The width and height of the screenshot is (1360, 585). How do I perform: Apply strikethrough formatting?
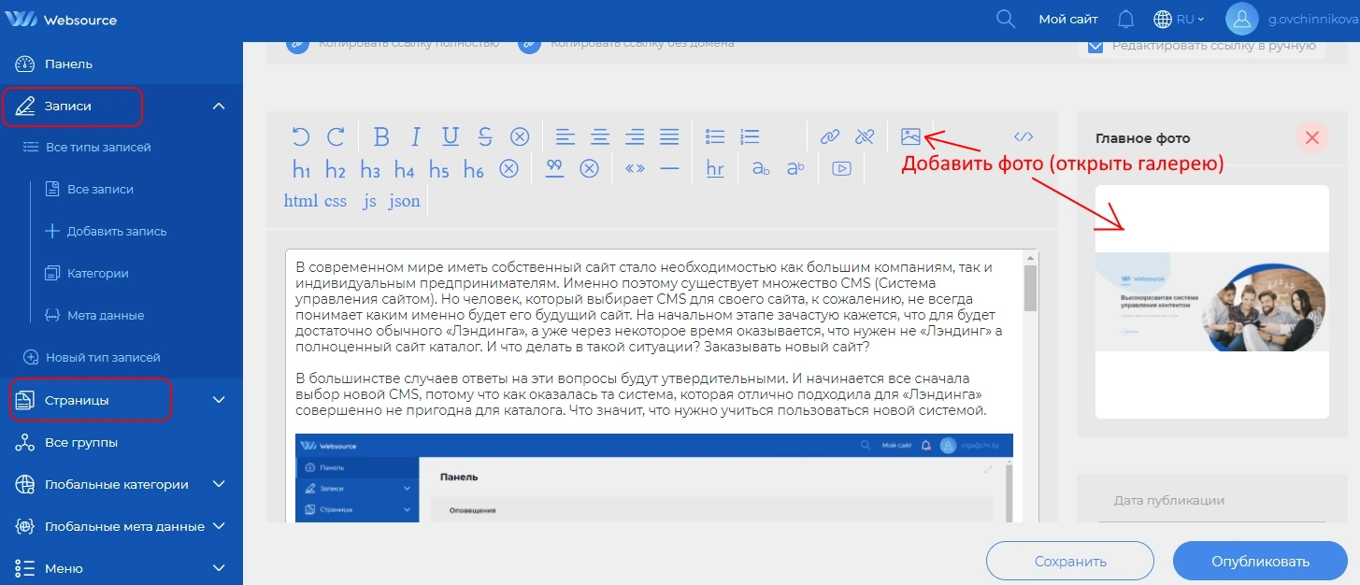(485, 137)
